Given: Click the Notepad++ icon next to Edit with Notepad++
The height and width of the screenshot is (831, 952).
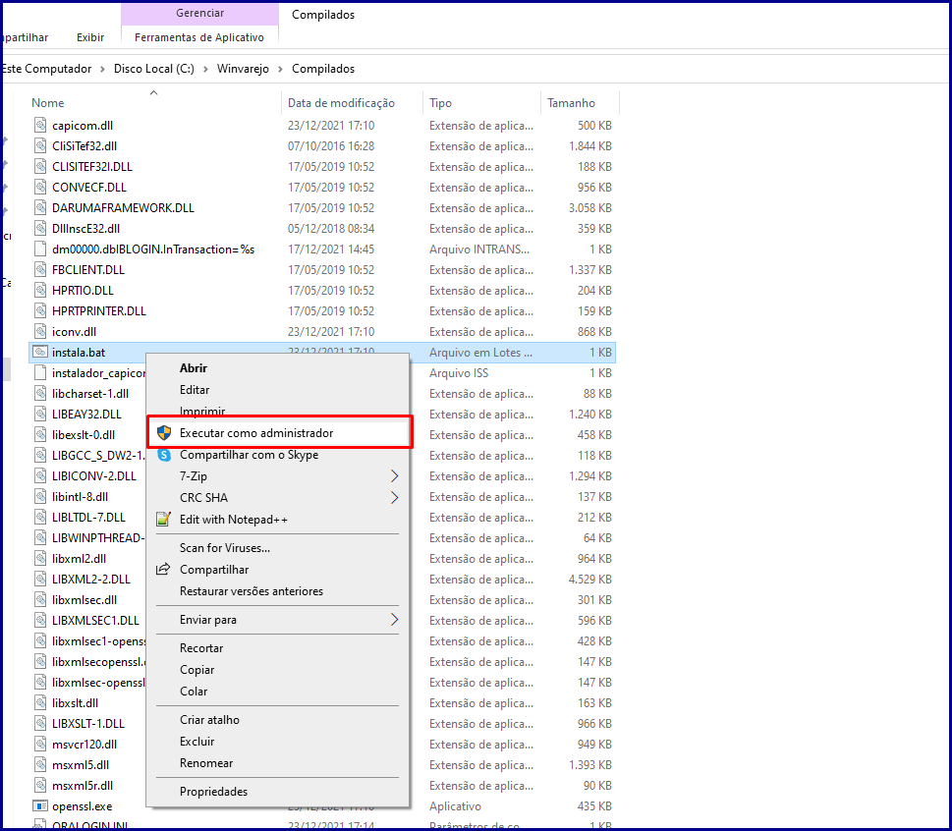Looking at the screenshot, I should (161, 518).
